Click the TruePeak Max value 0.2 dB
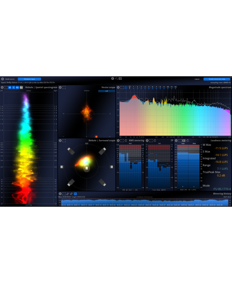 [221, 176]
